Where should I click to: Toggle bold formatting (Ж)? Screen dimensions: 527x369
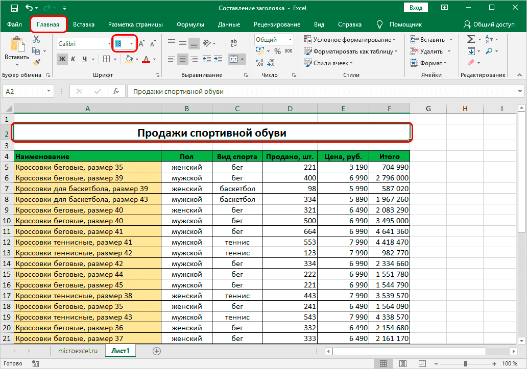tap(62, 59)
